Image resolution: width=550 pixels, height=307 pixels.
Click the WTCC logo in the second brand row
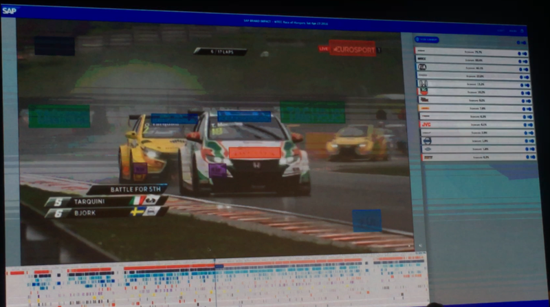tap(421, 59)
